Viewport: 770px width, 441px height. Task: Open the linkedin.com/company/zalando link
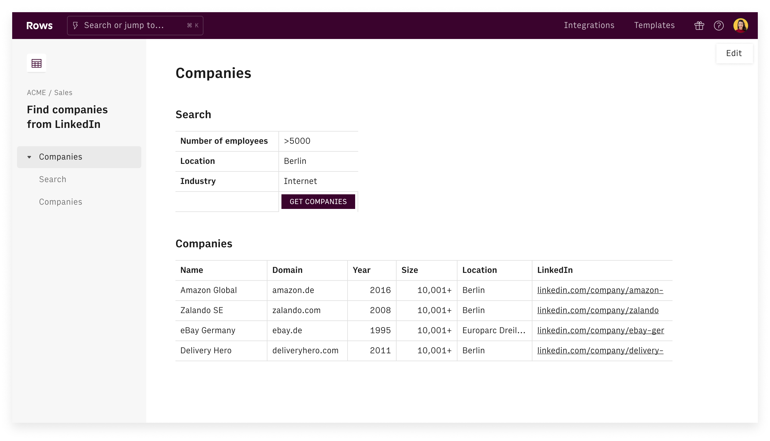click(x=598, y=310)
